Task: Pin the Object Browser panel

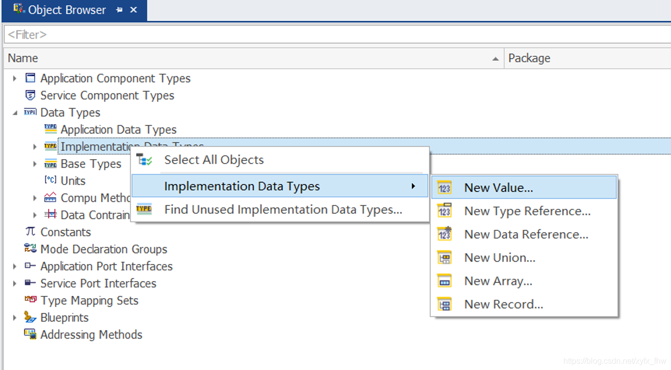Action: pos(119,10)
